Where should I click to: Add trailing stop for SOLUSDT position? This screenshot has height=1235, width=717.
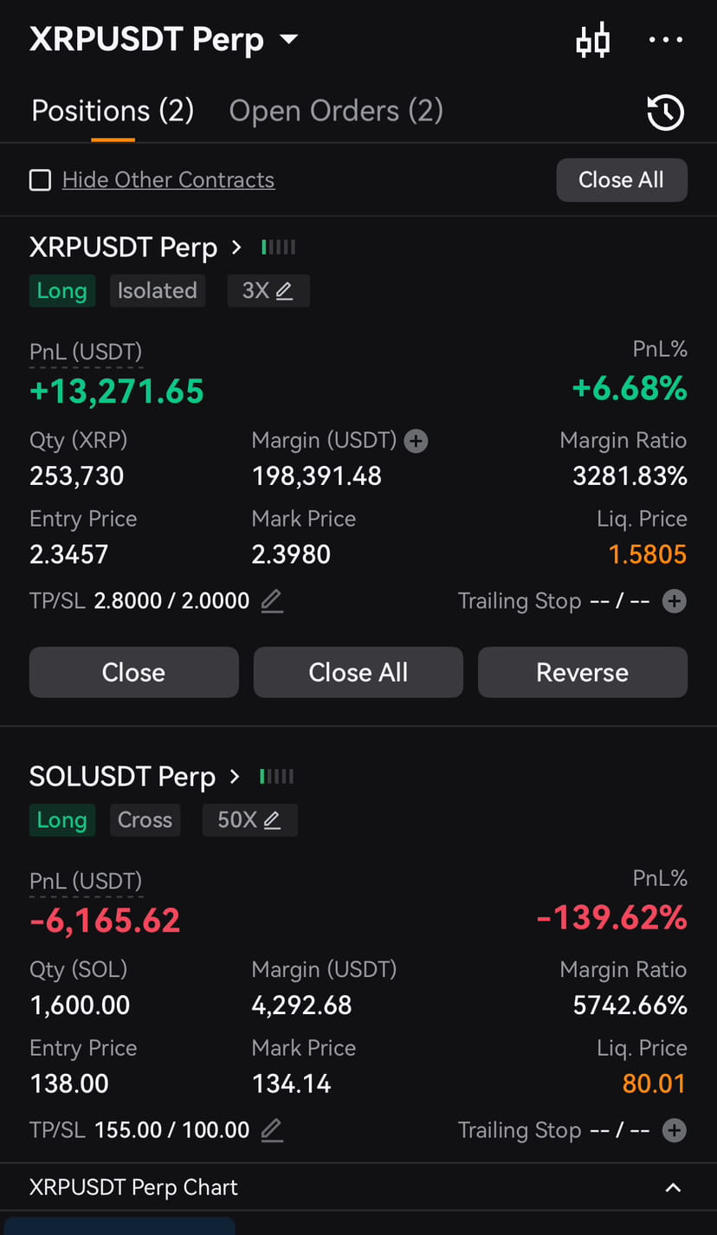674,1130
